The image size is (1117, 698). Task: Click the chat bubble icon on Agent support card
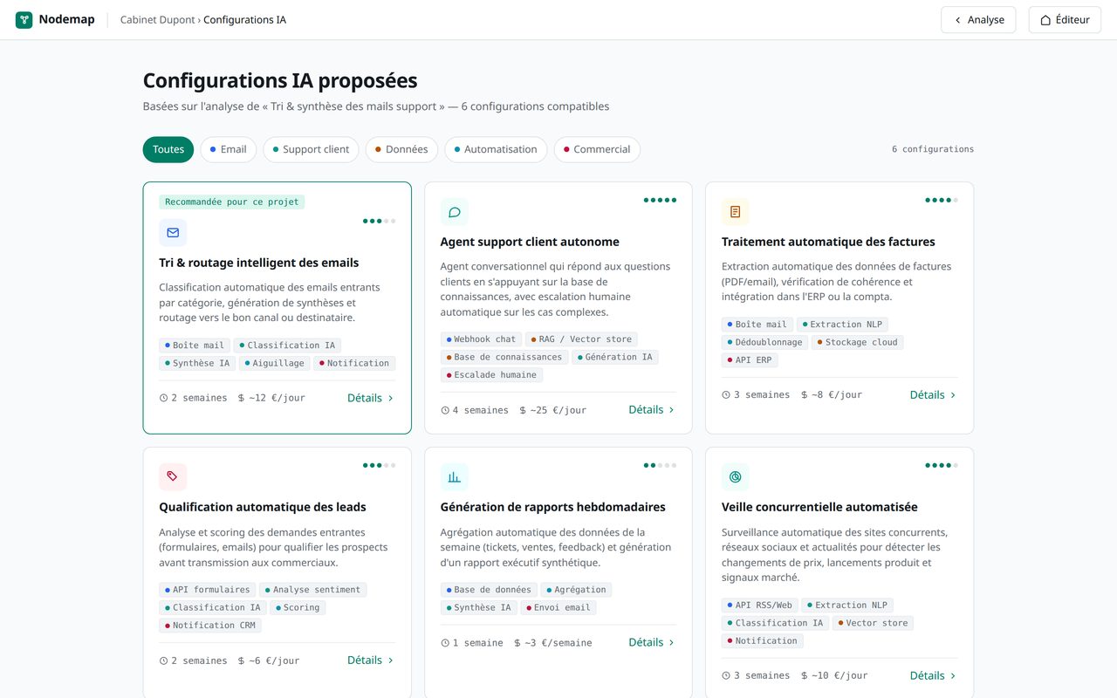click(x=454, y=212)
